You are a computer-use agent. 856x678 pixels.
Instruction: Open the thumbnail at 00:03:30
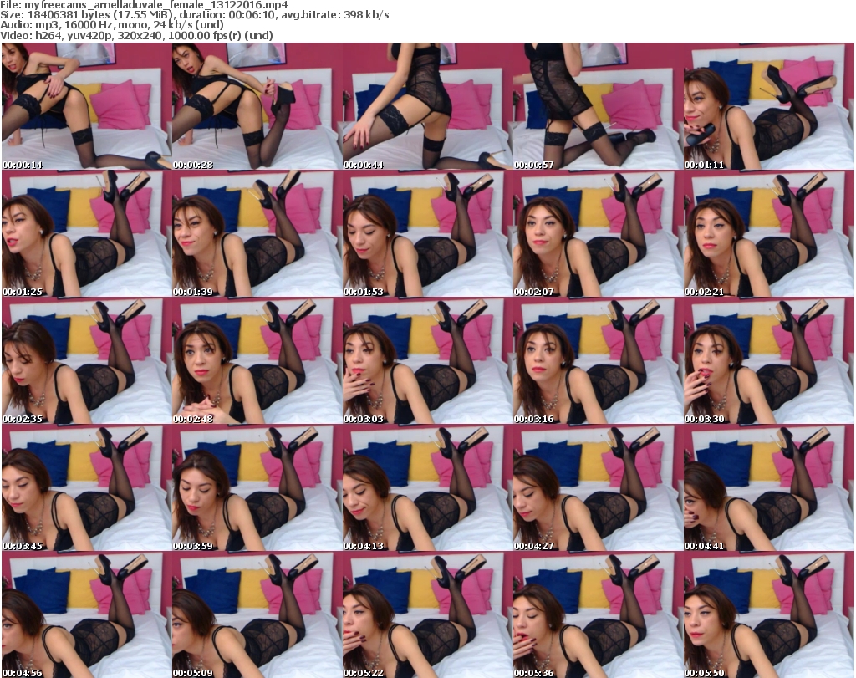768,361
